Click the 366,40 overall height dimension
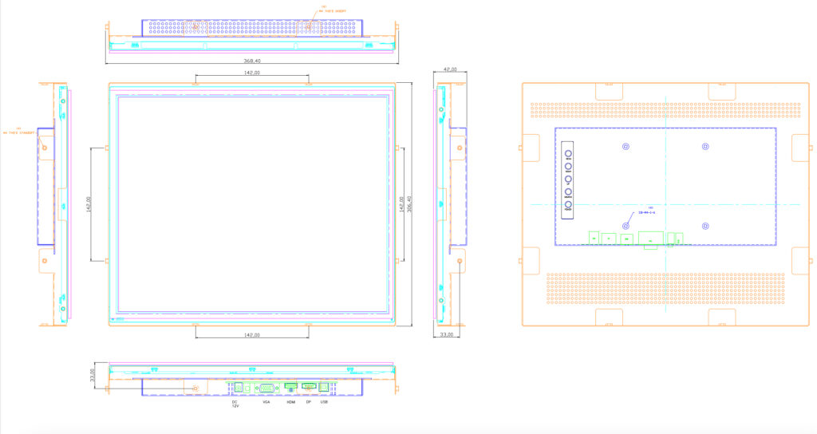 (409, 204)
